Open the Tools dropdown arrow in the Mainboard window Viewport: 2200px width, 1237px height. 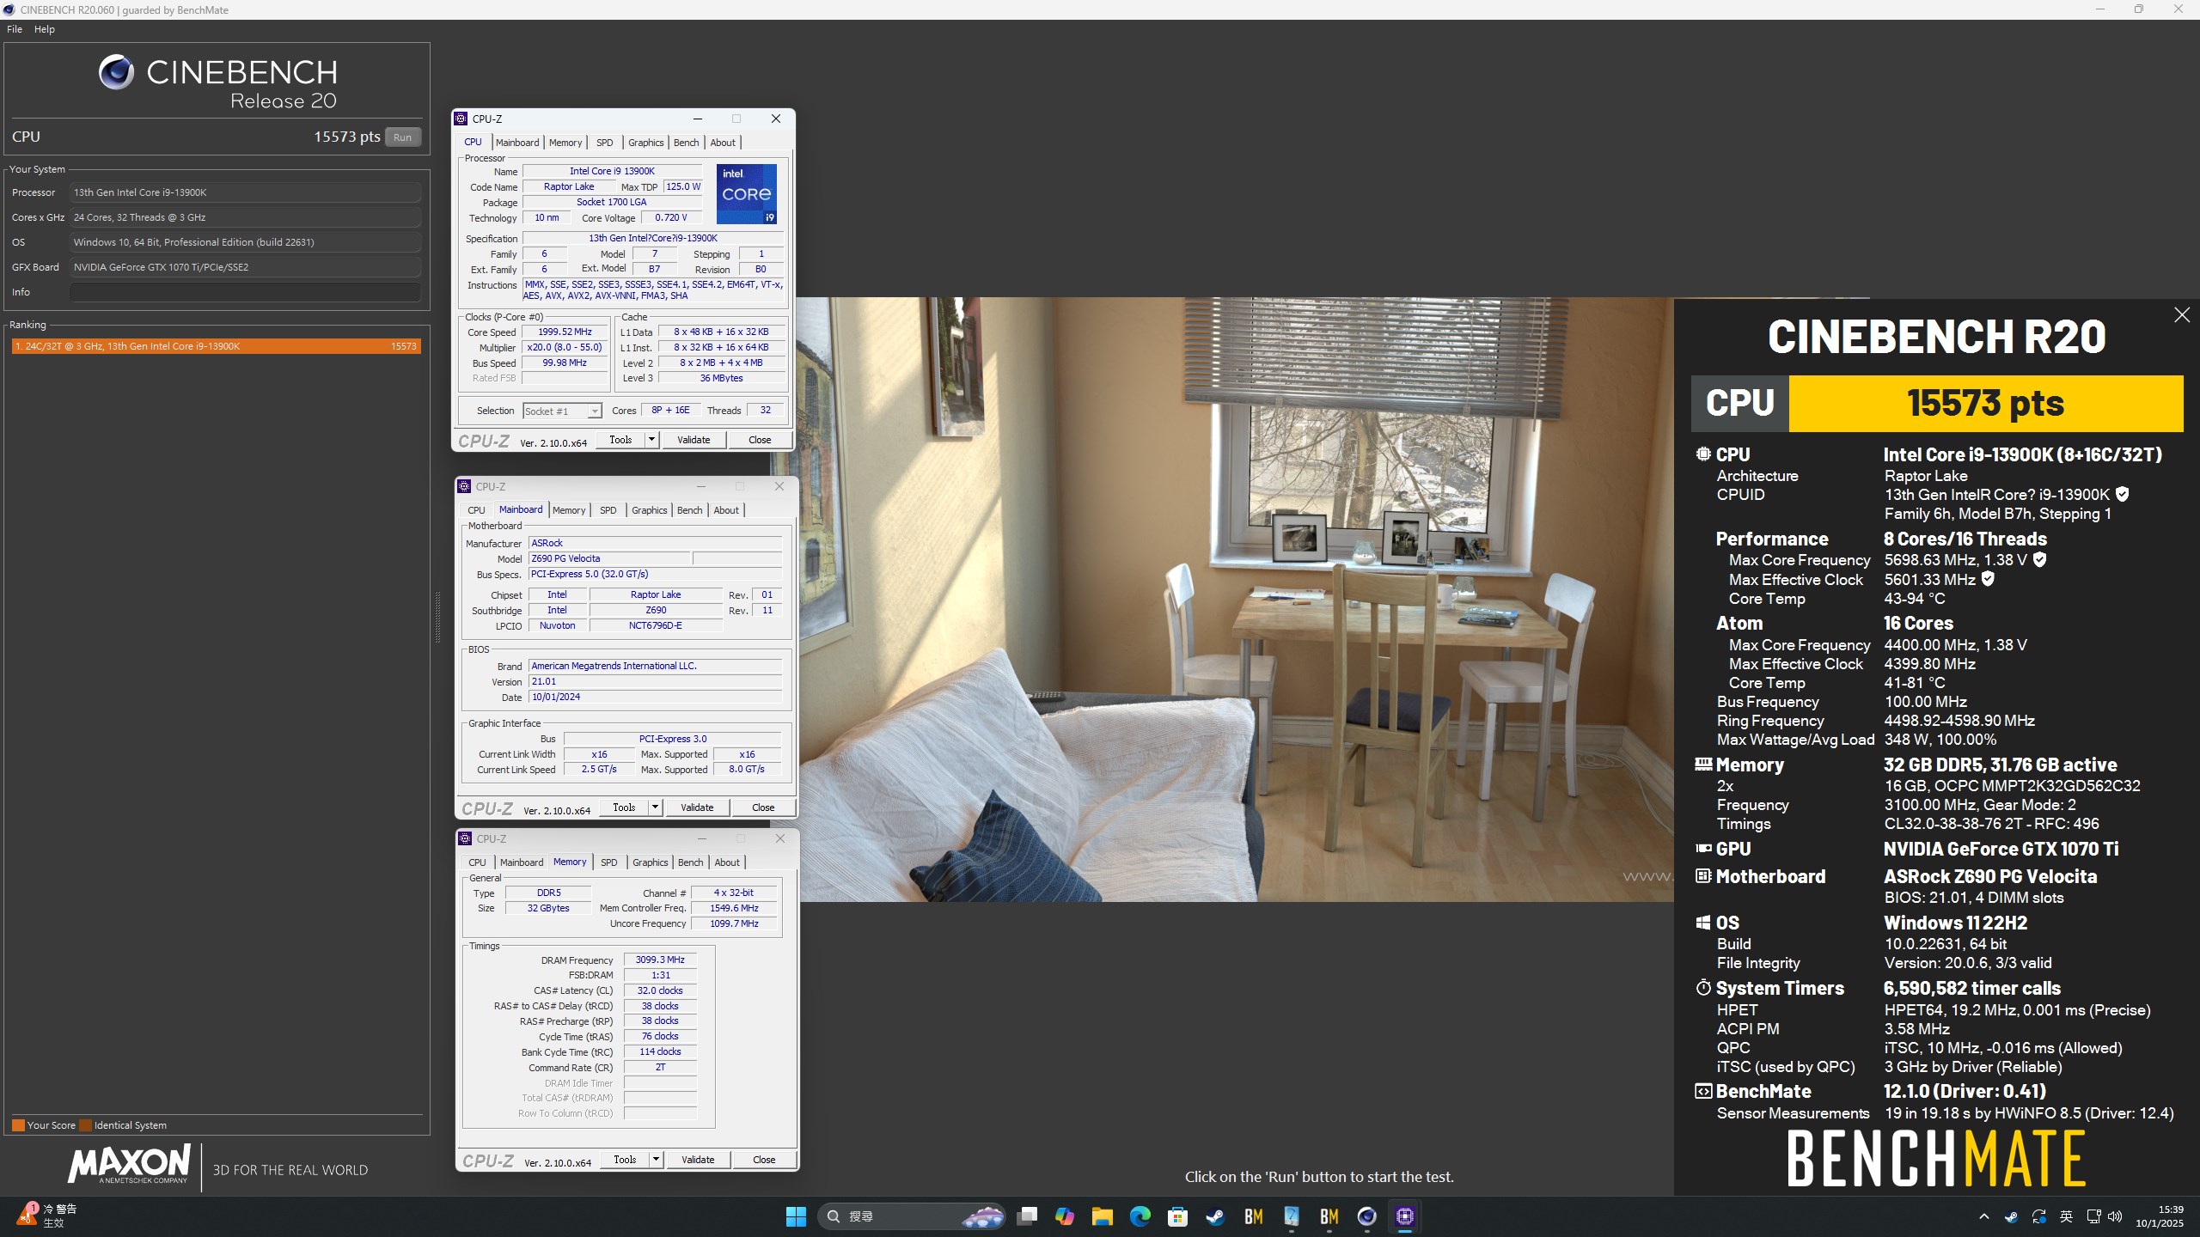(x=655, y=807)
